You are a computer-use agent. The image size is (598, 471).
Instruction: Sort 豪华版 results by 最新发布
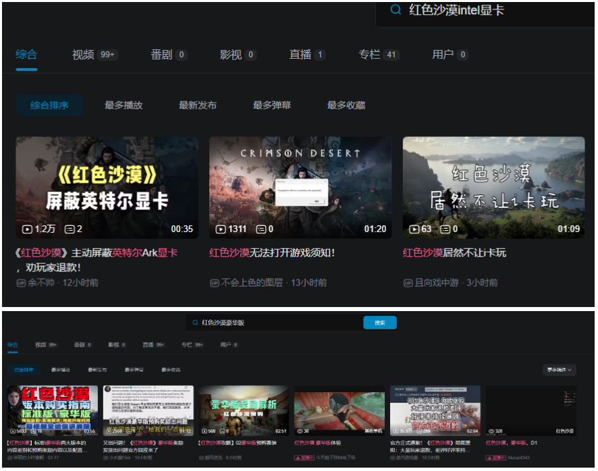97,370
